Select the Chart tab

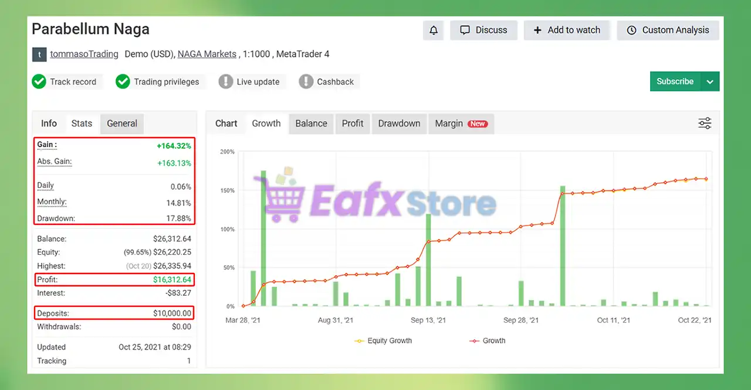pyautogui.click(x=226, y=124)
